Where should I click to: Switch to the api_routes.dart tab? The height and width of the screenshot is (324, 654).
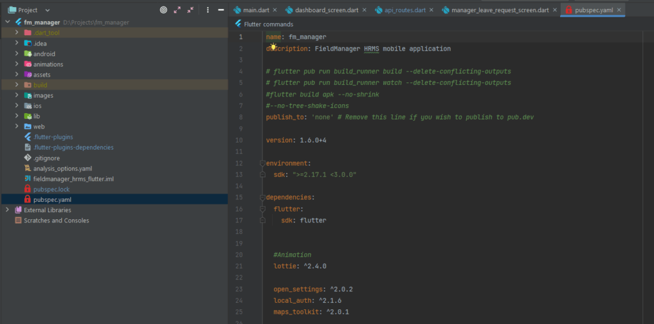tap(406, 10)
